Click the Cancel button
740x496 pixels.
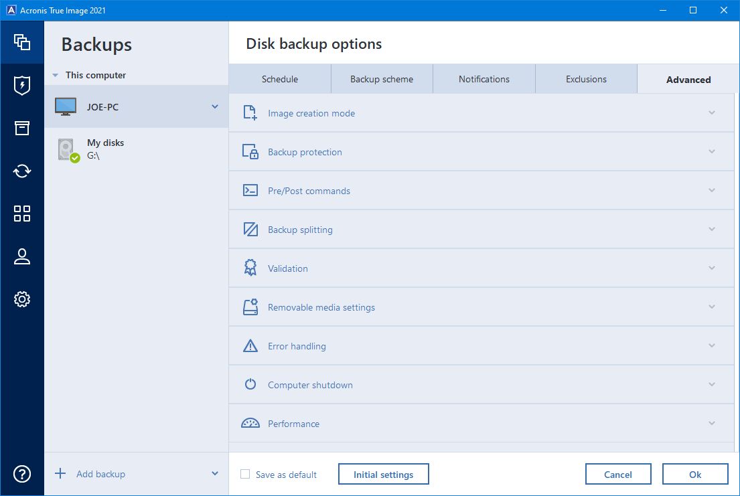click(x=618, y=474)
